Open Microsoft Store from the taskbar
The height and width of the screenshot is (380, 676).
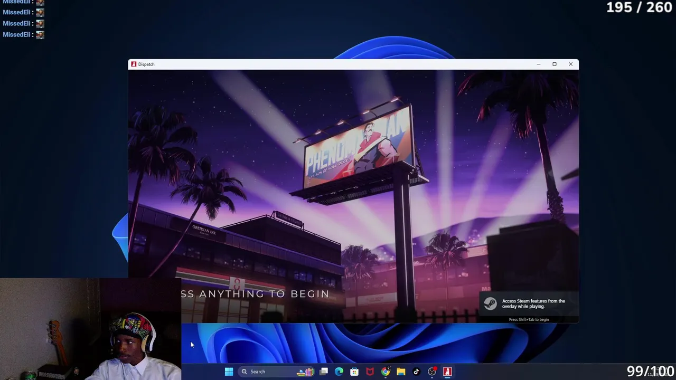354,372
